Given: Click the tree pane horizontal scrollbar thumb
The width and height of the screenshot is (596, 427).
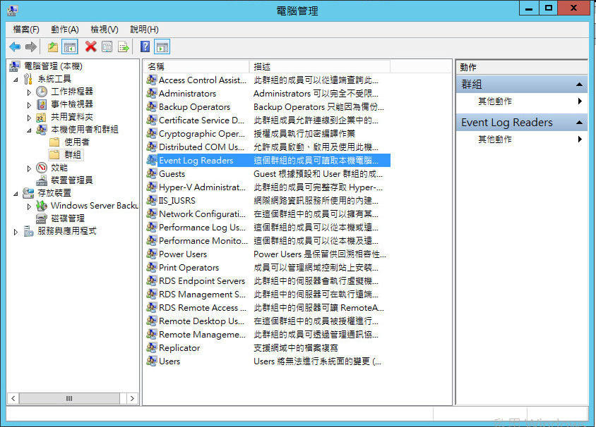Looking at the screenshot, I should 70,398.
